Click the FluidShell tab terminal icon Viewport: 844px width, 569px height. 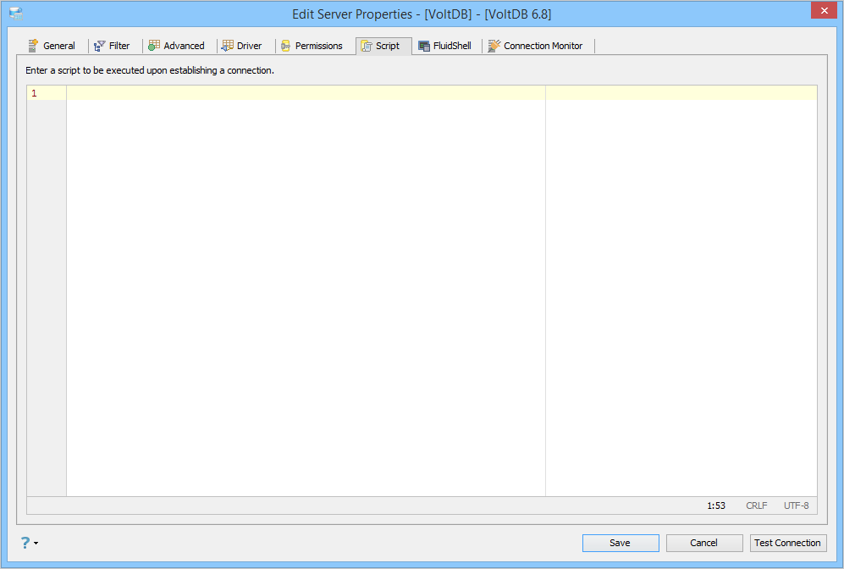424,46
